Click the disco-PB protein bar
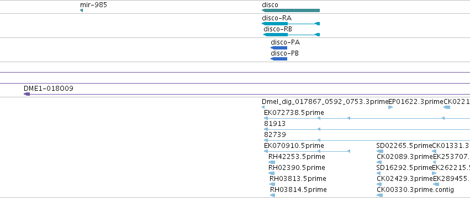This screenshot has height=198, width=470. (279, 59)
